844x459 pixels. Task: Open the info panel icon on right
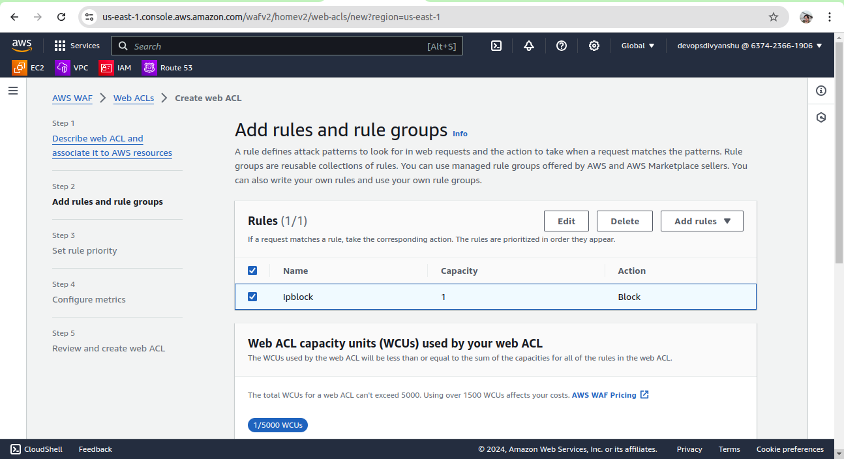pyautogui.click(x=821, y=91)
